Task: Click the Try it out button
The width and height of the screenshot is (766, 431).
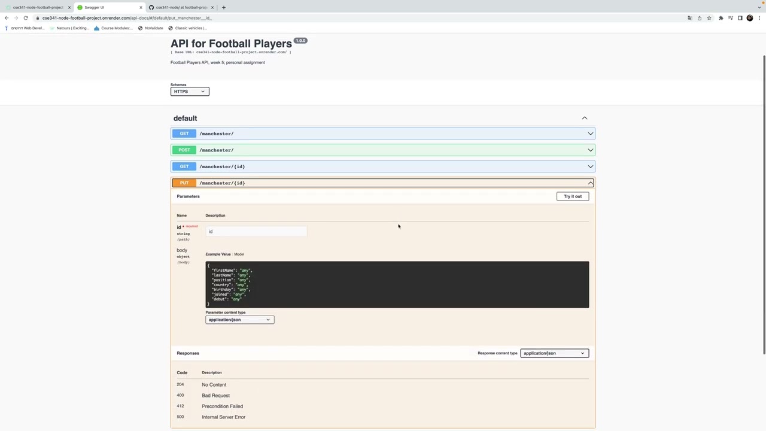Action: [x=573, y=196]
